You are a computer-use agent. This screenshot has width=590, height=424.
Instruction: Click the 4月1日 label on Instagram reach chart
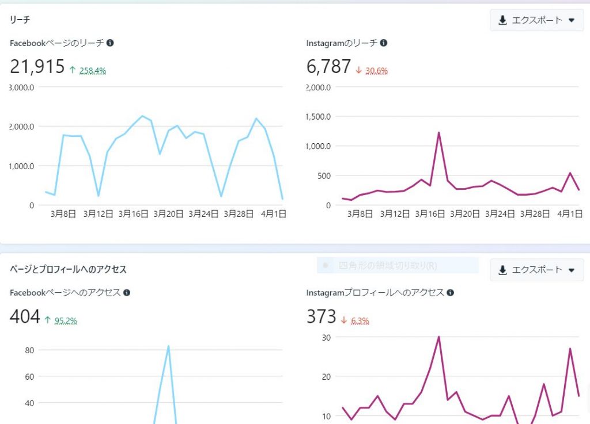tap(570, 213)
